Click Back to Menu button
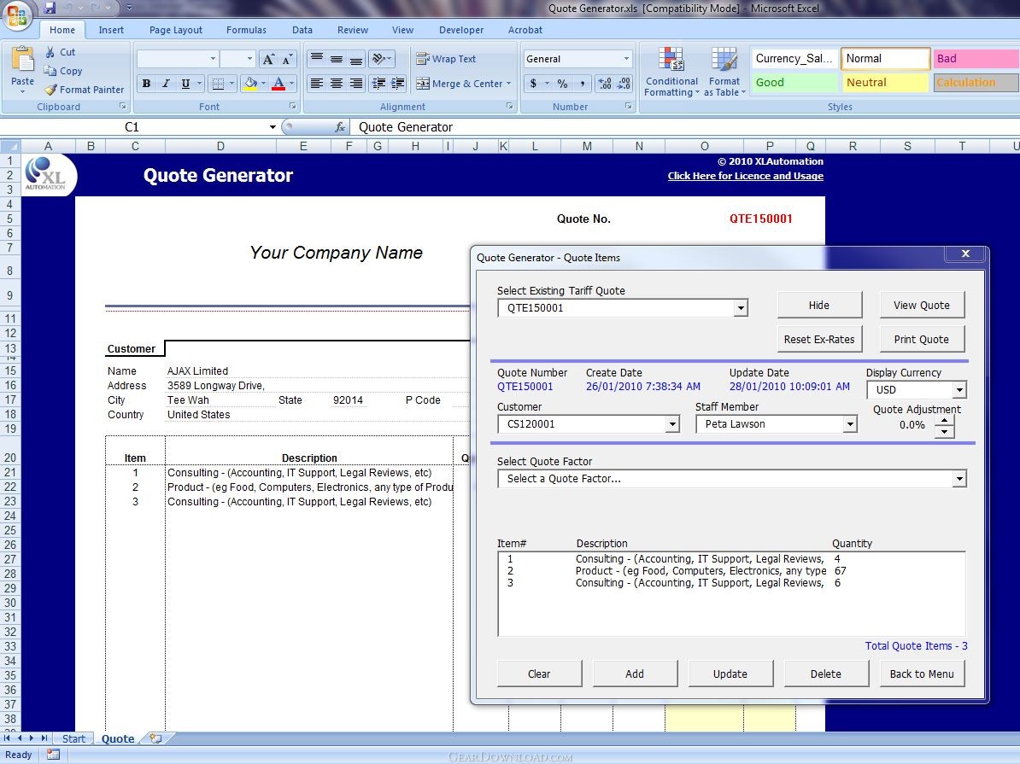This screenshot has width=1020, height=764. pos(922,674)
